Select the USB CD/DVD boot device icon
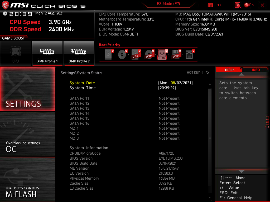The height and width of the screenshot is (202, 270). 149,54
